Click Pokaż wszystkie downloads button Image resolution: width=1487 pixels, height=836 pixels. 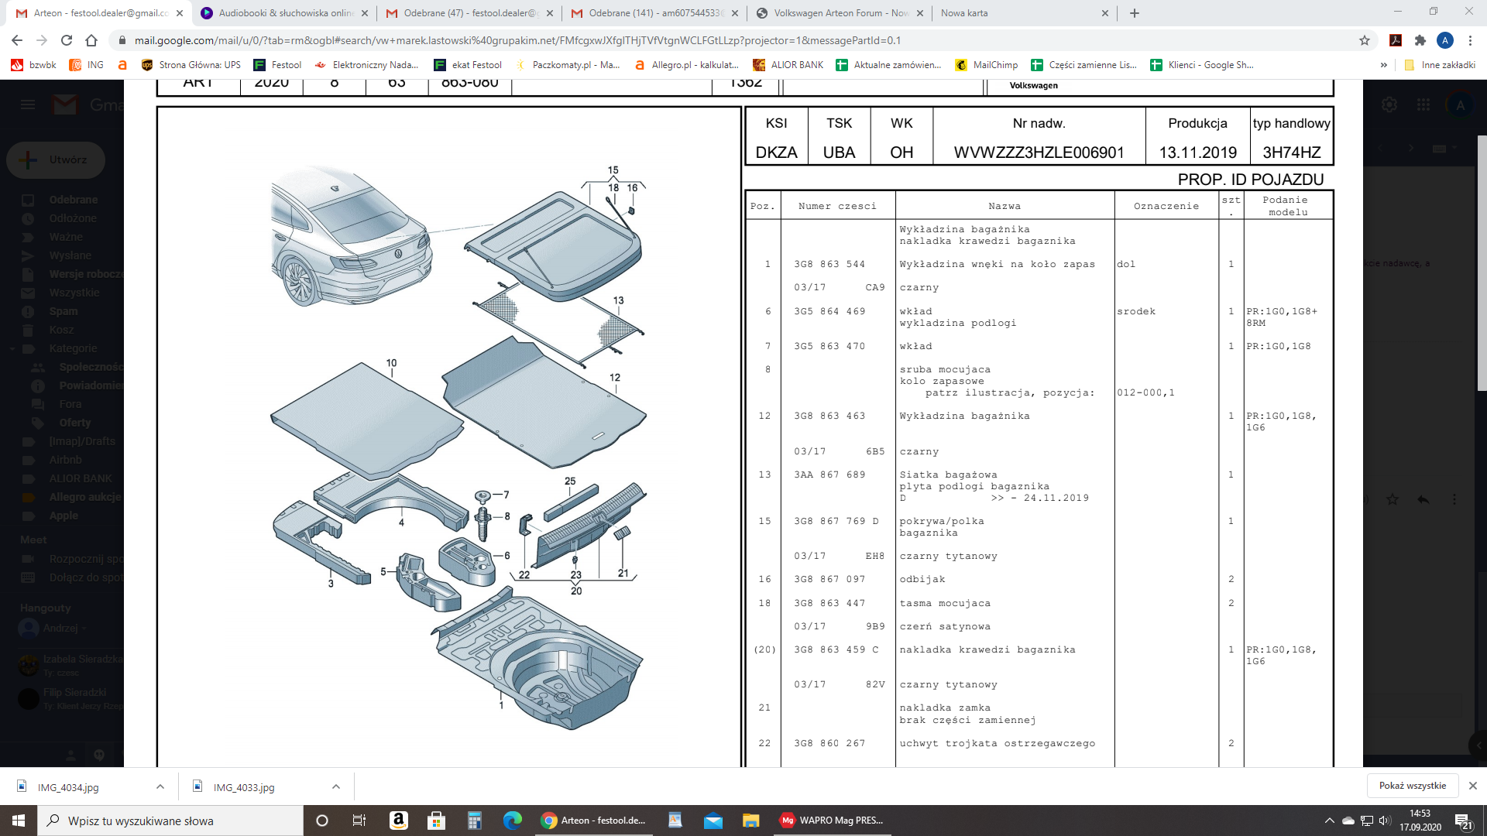[x=1412, y=786]
